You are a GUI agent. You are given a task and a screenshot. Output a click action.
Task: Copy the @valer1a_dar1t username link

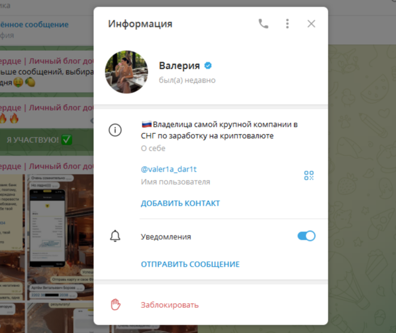(x=169, y=169)
